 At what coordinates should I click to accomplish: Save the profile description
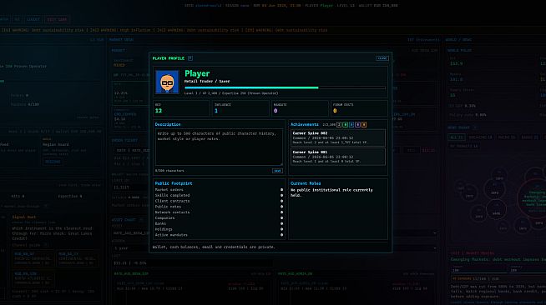click(x=277, y=171)
